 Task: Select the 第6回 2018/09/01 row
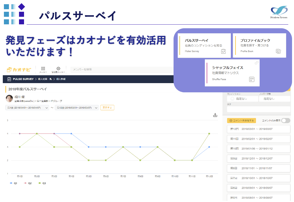259,188
